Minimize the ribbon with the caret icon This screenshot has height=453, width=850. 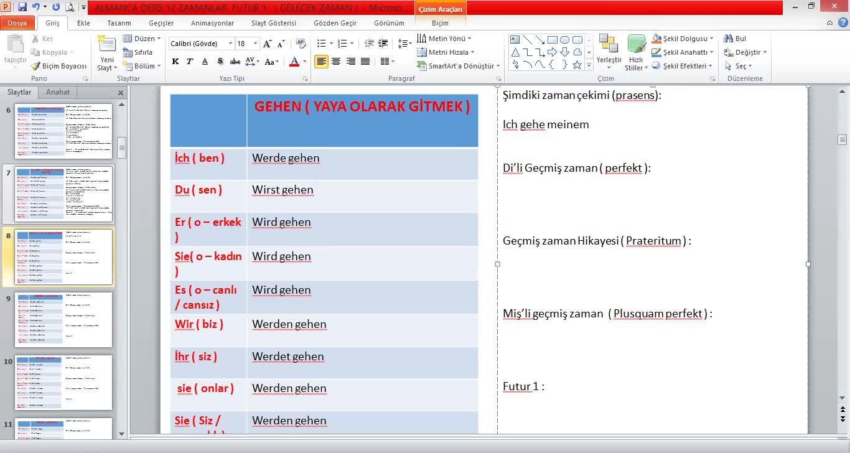pos(831,22)
